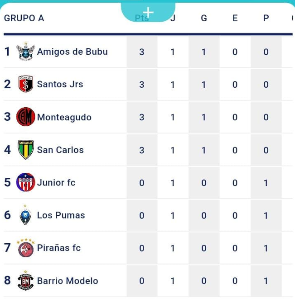Image resolution: width=295 pixels, height=303 pixels.
Task: Tap the Santos Jrs shield logo
Action: pos(26,84)
